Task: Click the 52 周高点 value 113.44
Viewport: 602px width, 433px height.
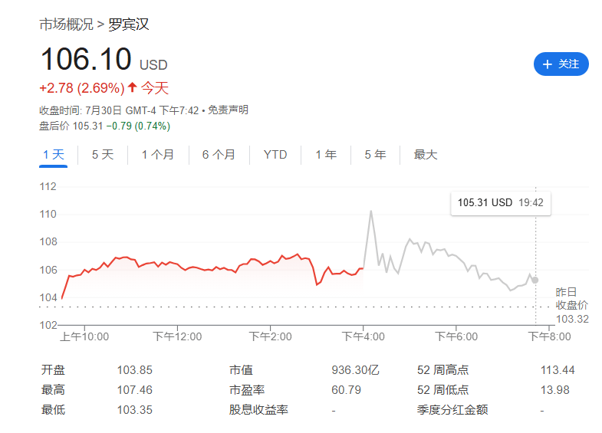Action: (x=557, y=370)
